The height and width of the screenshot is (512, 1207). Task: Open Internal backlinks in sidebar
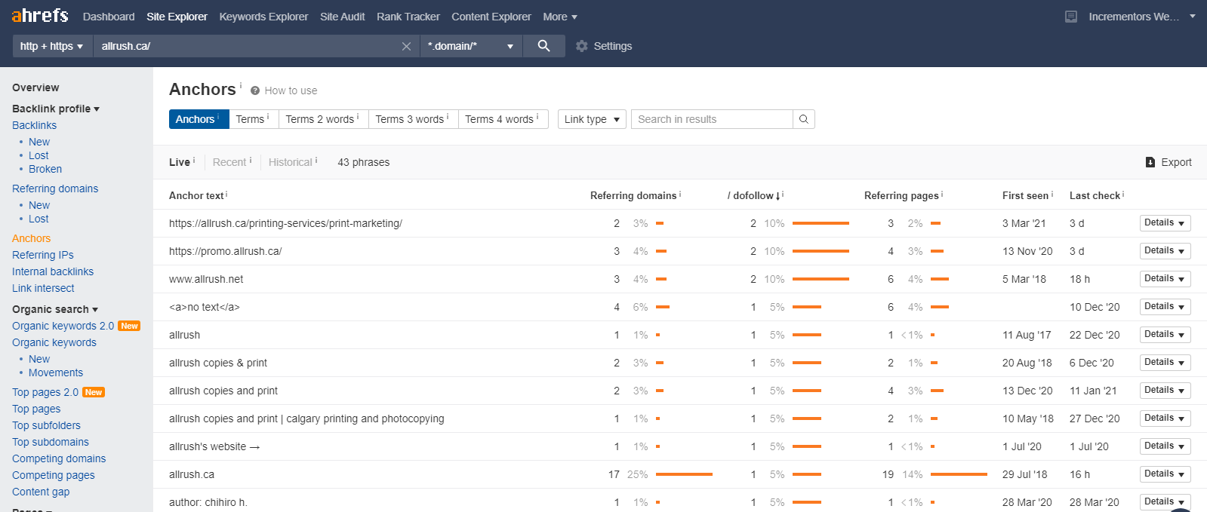pos(53,271)
